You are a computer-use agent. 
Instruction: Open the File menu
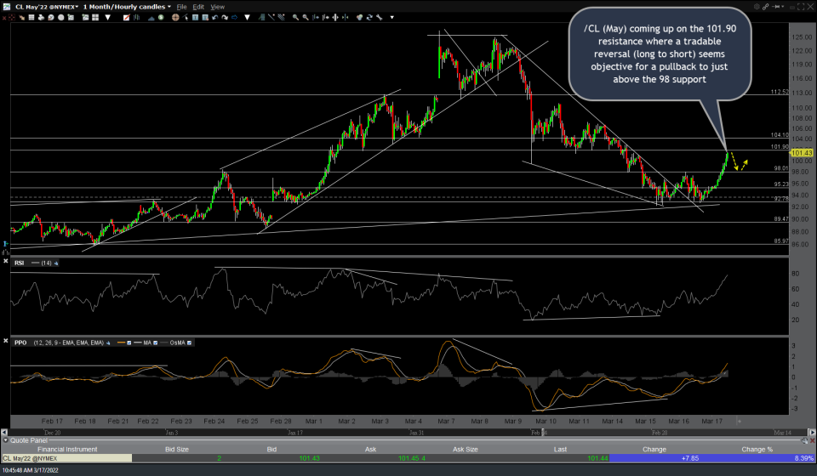click(181, 6)
